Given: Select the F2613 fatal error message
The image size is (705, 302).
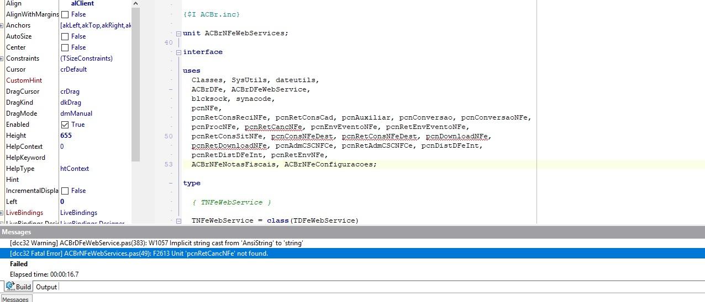Looking at the screenshot, I should pyautogui.click(x=352, y=254).
